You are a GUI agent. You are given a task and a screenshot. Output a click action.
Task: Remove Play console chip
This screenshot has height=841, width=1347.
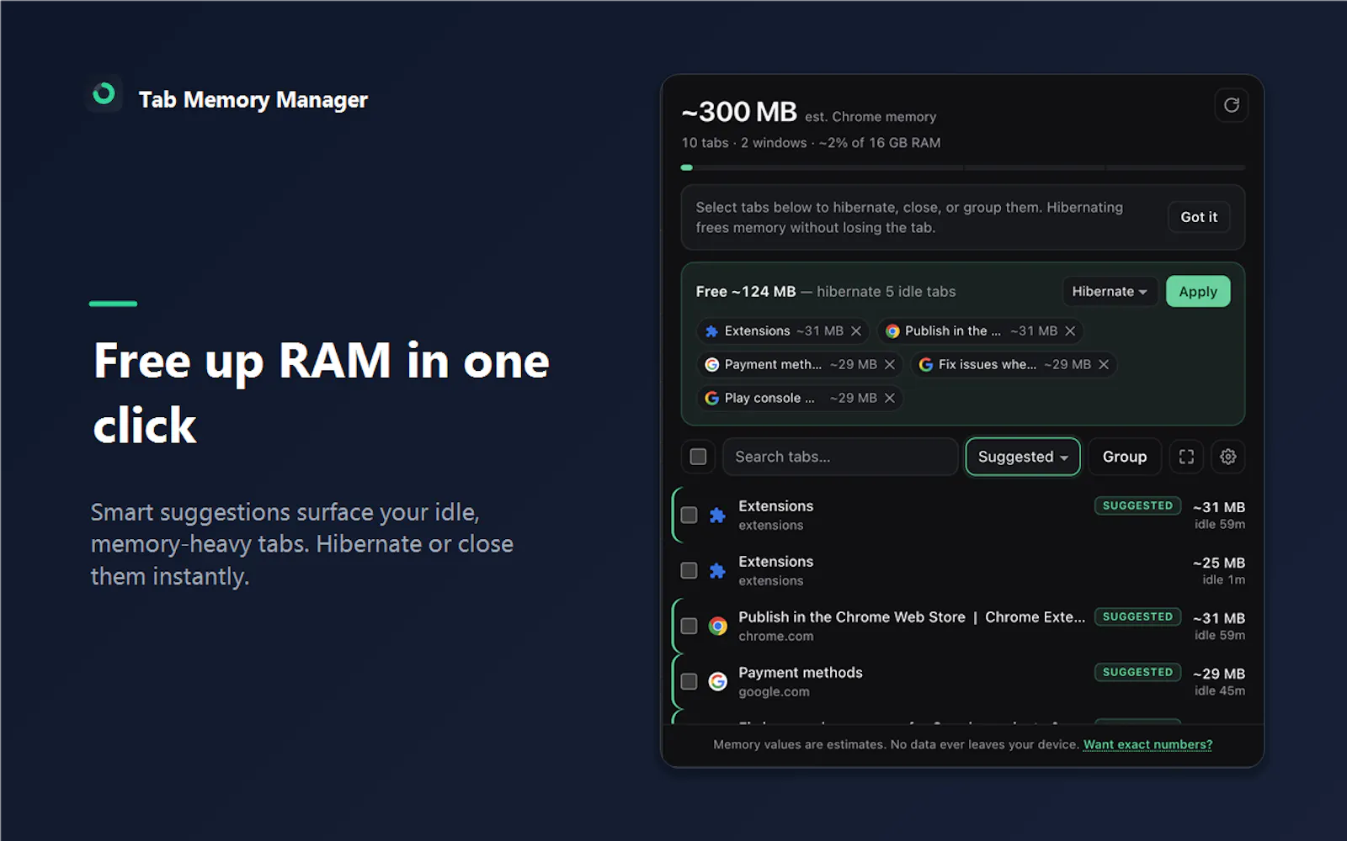point(890,398)
